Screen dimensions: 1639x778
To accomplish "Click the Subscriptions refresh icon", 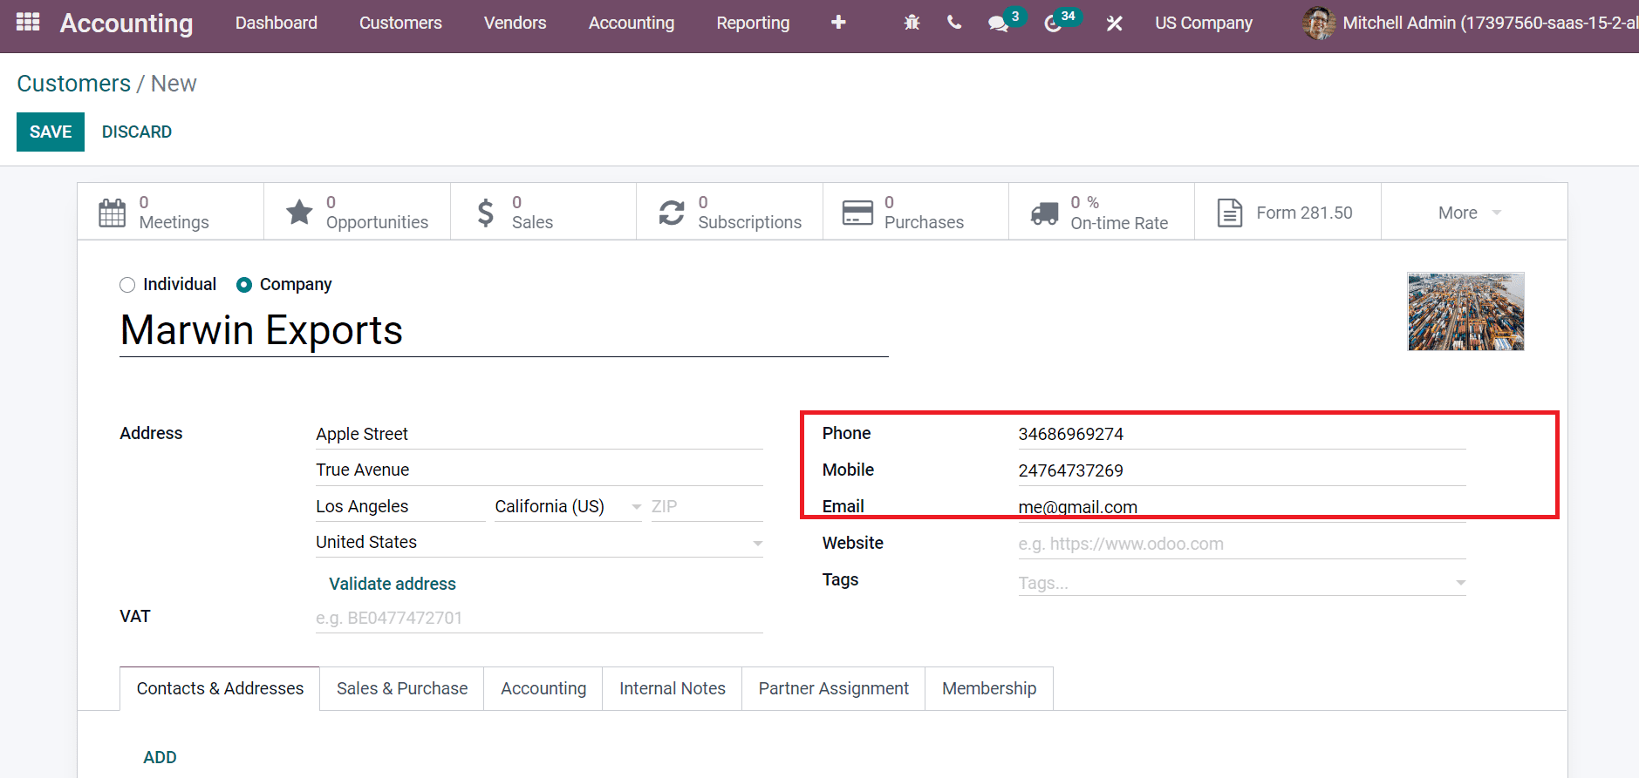I will pos(672,213).
